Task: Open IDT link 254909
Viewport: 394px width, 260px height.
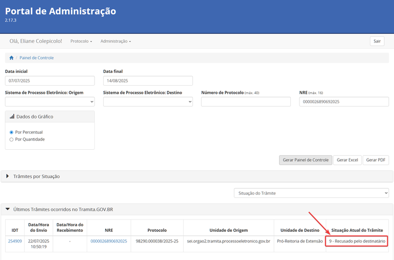Action: [15, 241]
